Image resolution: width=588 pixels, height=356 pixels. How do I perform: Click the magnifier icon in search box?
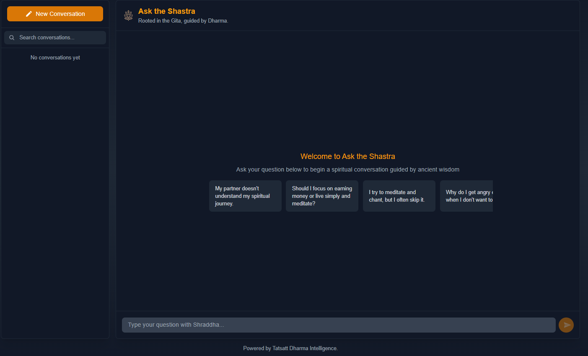point(12,38)
